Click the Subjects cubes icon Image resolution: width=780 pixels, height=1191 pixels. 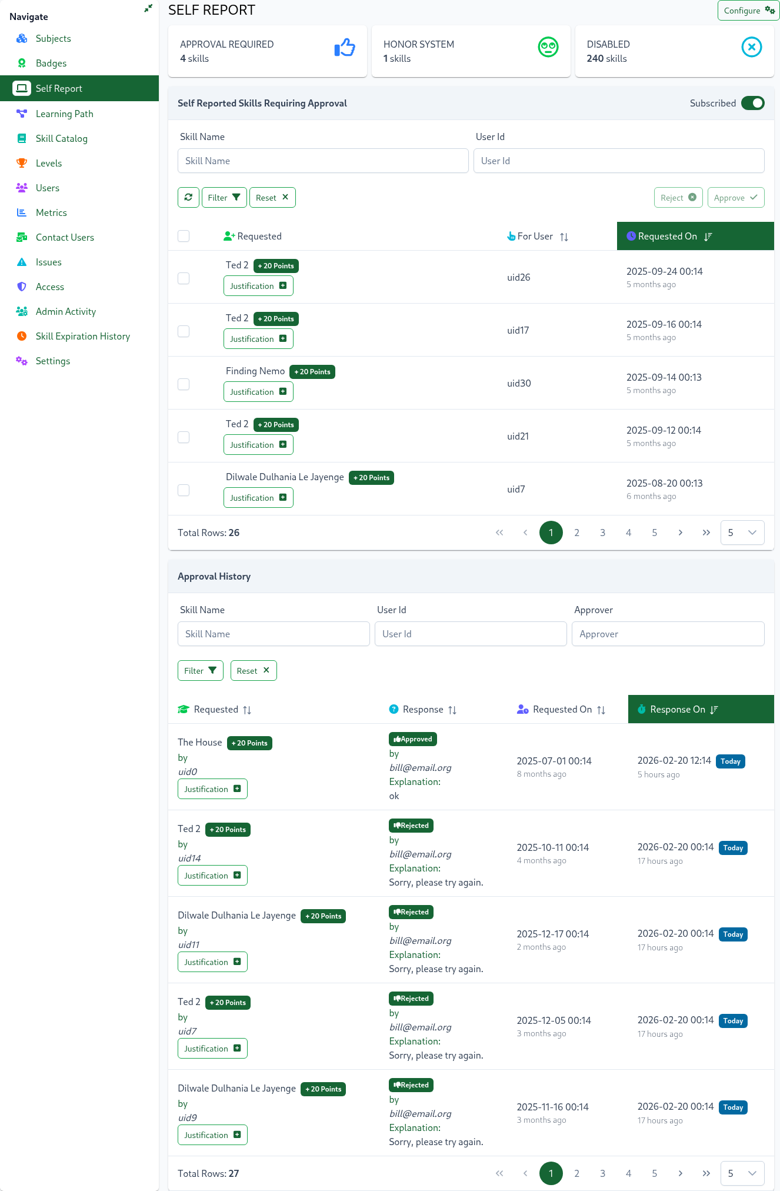pyautogui.click(x=22, y=38)
